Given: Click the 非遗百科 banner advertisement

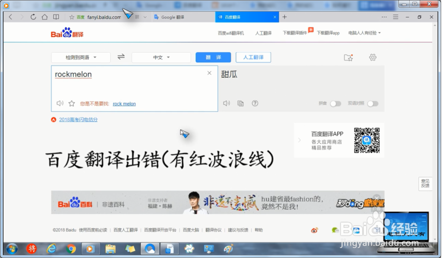Looking at the screenshot, I should click(x=218, y=202).
